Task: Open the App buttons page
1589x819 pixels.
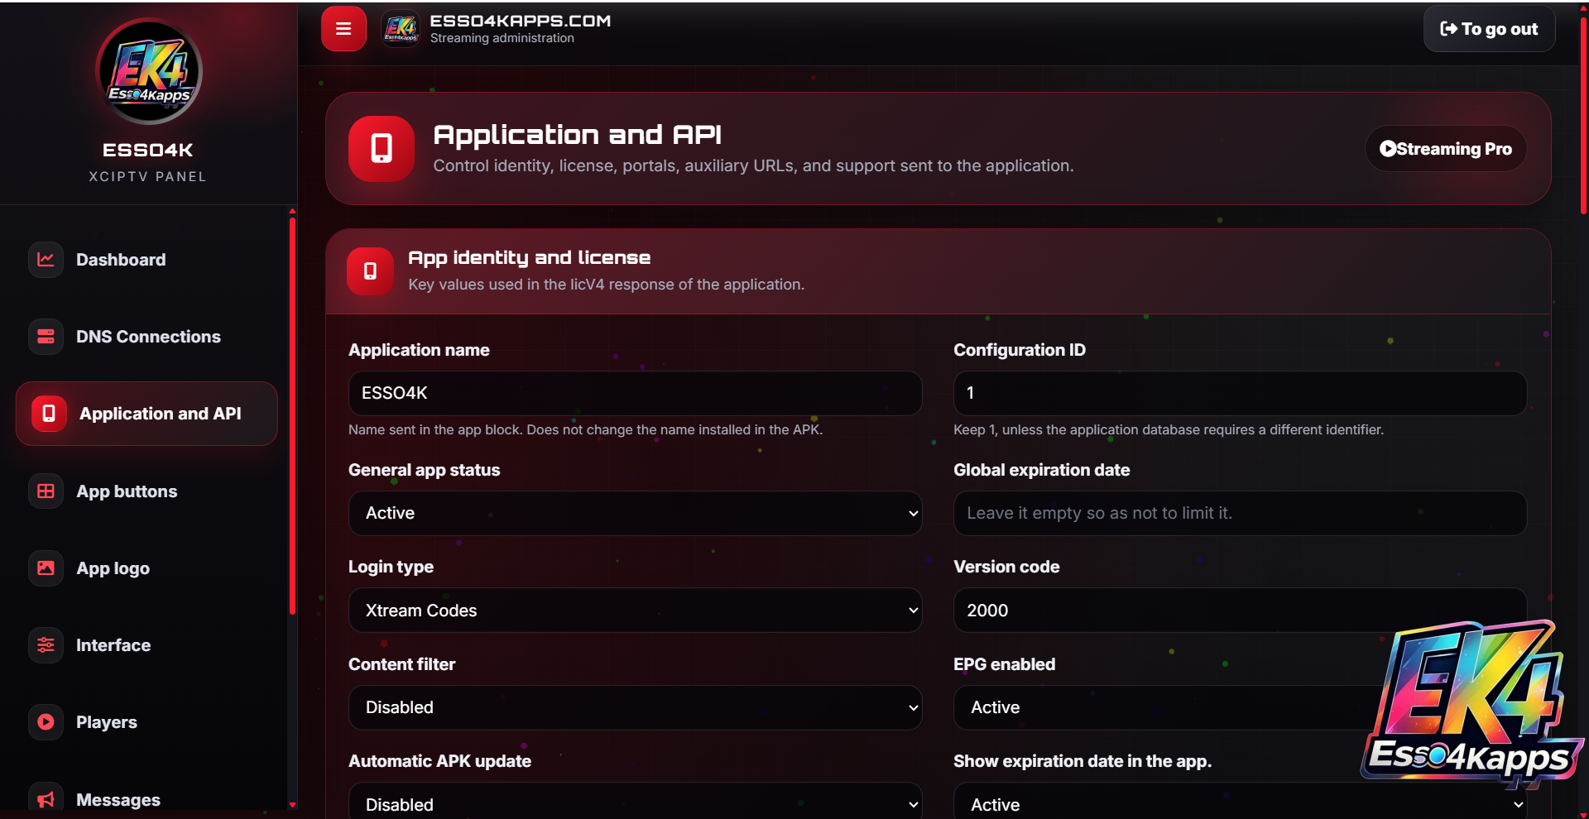Action: pyautogui.click(x=146, y=491)
